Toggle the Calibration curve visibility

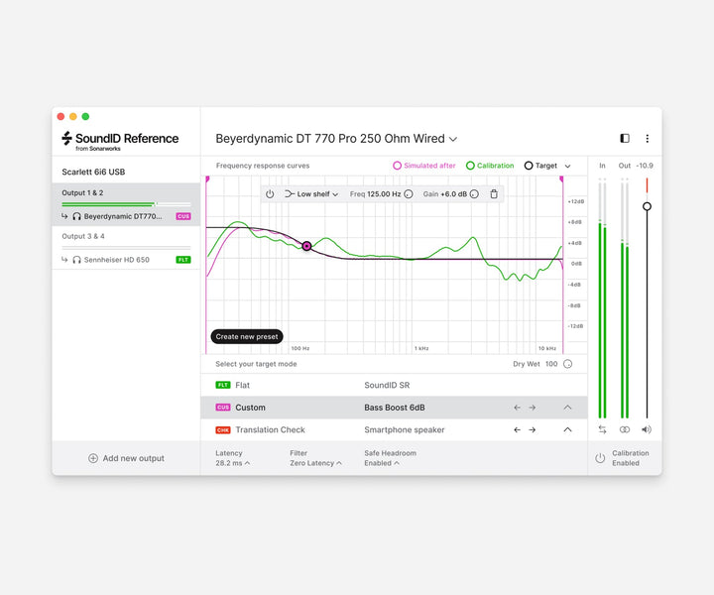click(490, 166)
